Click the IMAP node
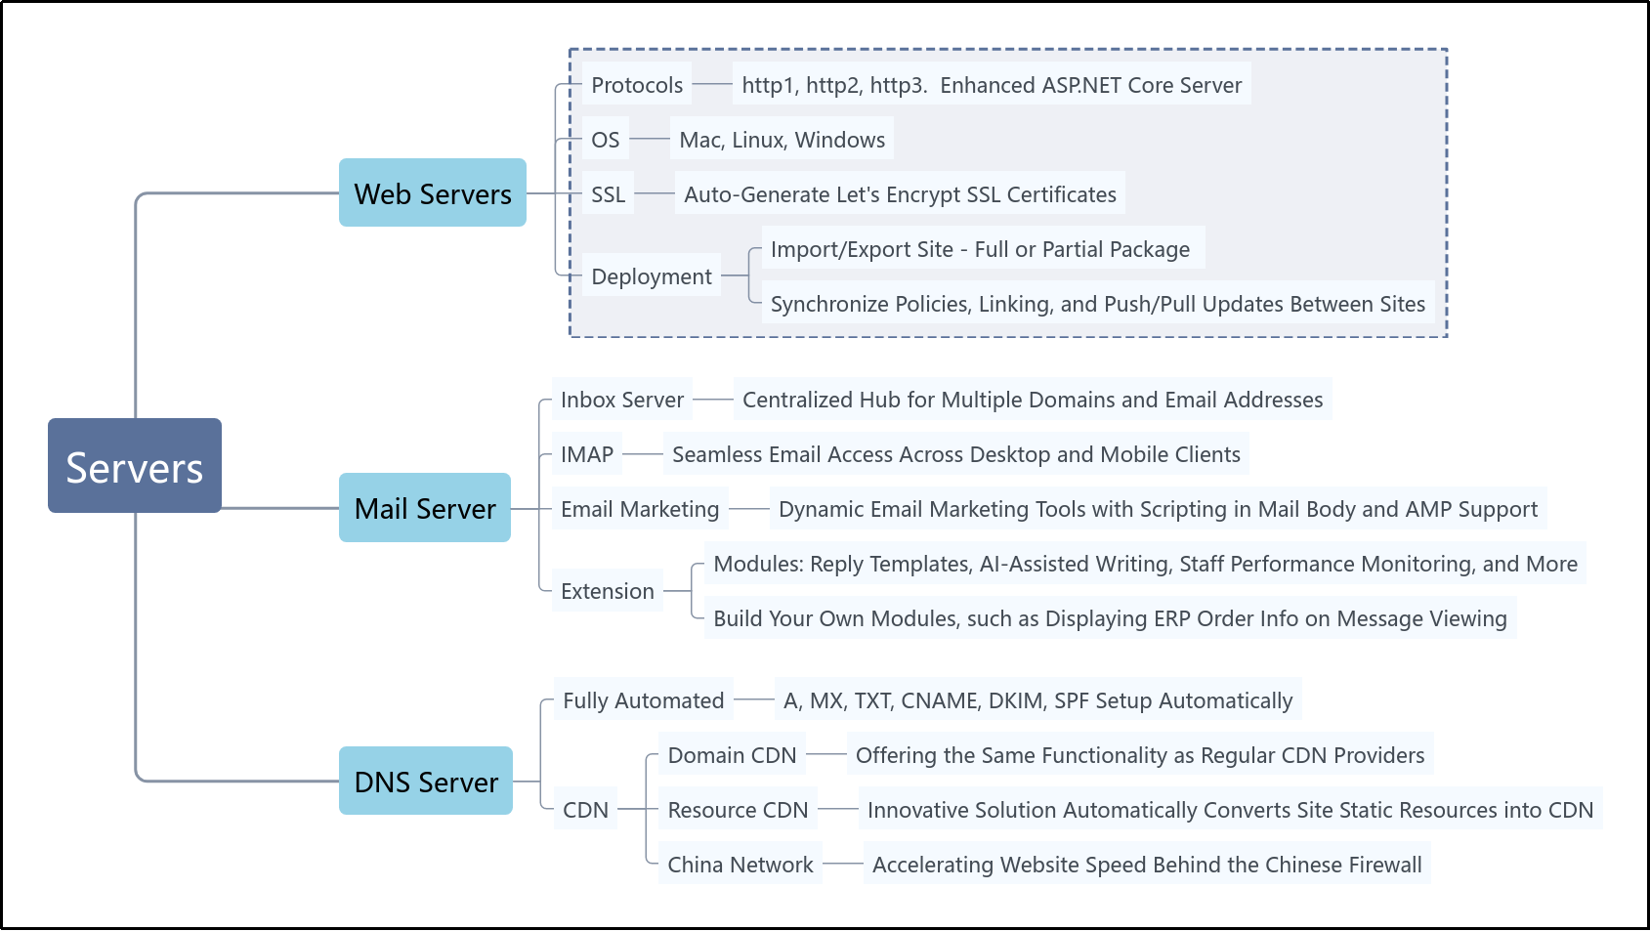Image resolution: width=1650 pixels, height=931 pixels. pyautogui.click(x=586, y=454)
